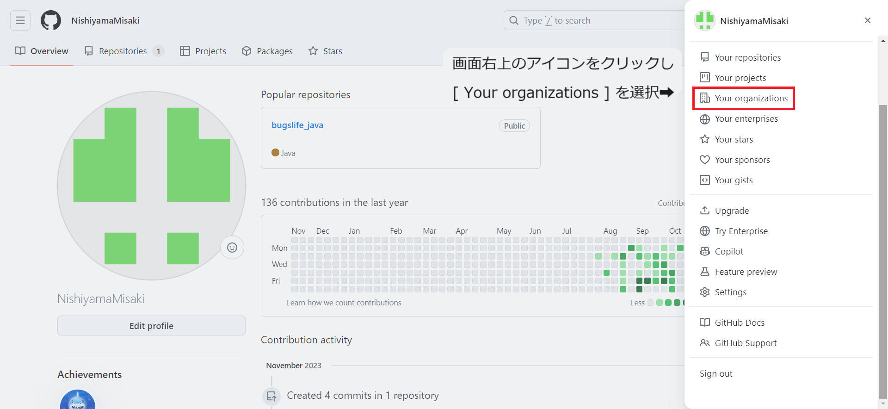The width and height of the screenshot is (888, 409).
Task: Click the menu scrollbar down arrow
Action: point(883,404)
